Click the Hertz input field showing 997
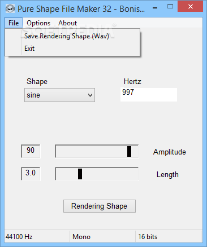Image resolution: width=207 pixels, height=247 pixels. click(x=149, y=95)
